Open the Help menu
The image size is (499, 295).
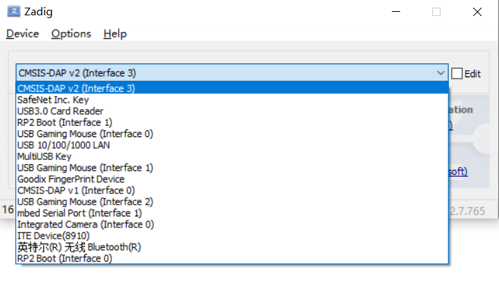click(x=115, y=33)
